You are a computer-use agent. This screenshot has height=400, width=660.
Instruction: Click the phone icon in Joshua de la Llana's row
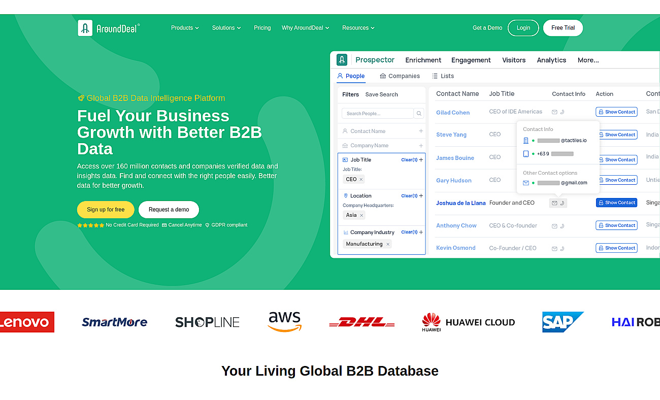click(562, 203)
